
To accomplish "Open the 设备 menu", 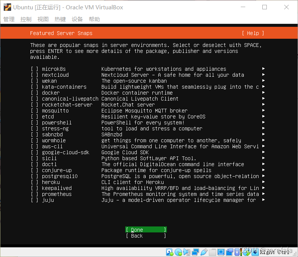I will tap(77, 19).
